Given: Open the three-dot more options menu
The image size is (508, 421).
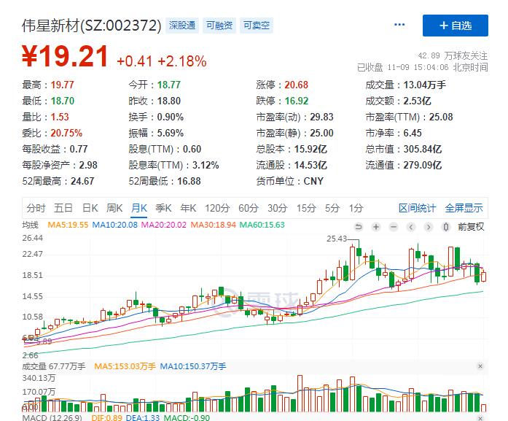Looking at the screenshot, I should pyautogui.click(x=399, y=25).
